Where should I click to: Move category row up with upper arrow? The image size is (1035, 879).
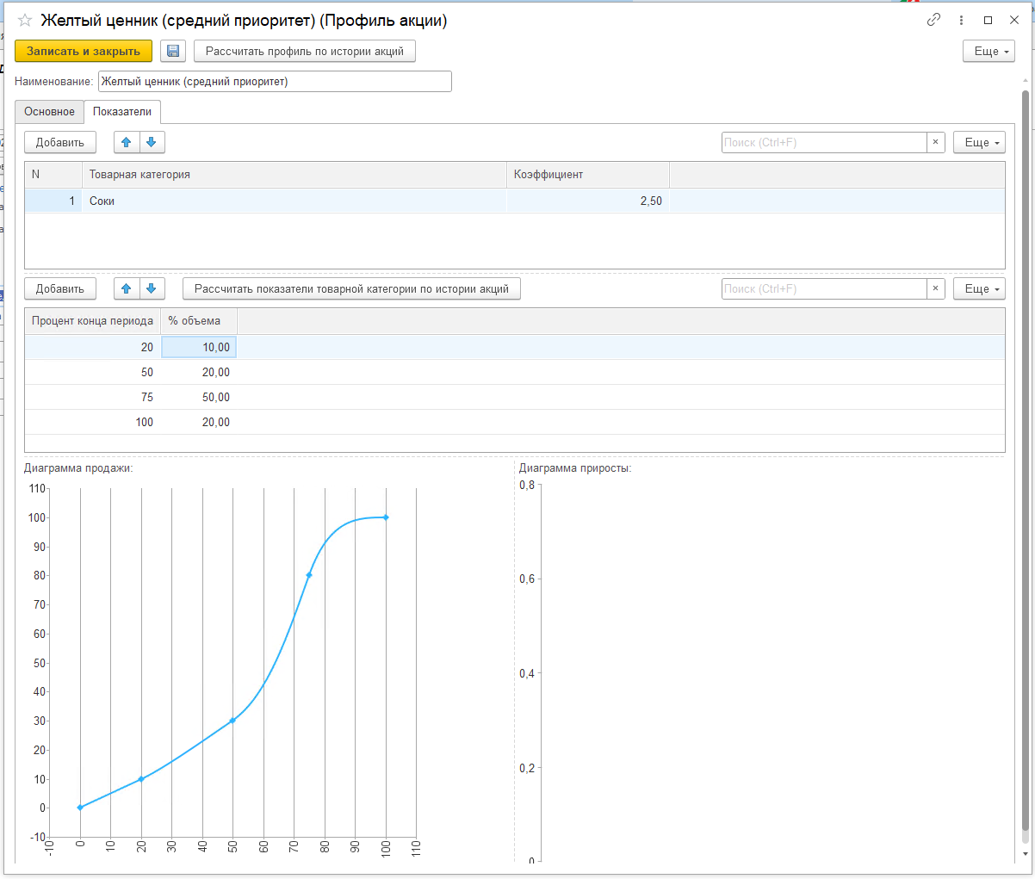point(127,143)
